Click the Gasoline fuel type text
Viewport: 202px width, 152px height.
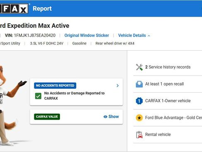[79, 43]
